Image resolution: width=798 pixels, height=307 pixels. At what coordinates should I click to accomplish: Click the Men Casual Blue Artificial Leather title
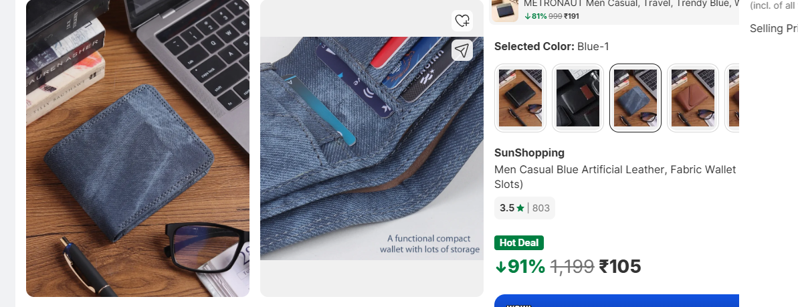(615, 170)
